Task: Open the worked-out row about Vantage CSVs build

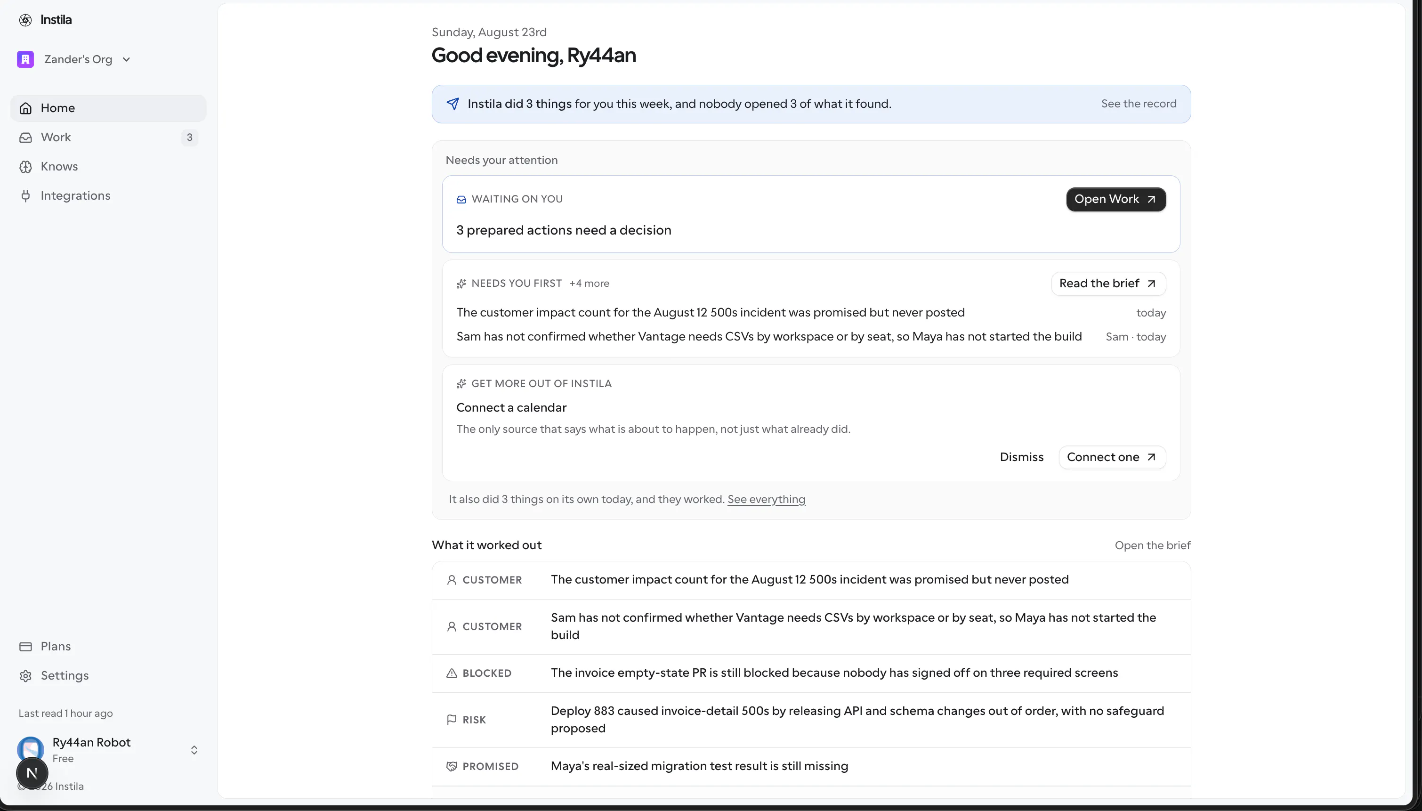Action: click(x=811, y=627)
